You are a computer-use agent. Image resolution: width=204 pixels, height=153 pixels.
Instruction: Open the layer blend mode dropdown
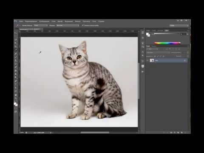(x=158, y=53)
